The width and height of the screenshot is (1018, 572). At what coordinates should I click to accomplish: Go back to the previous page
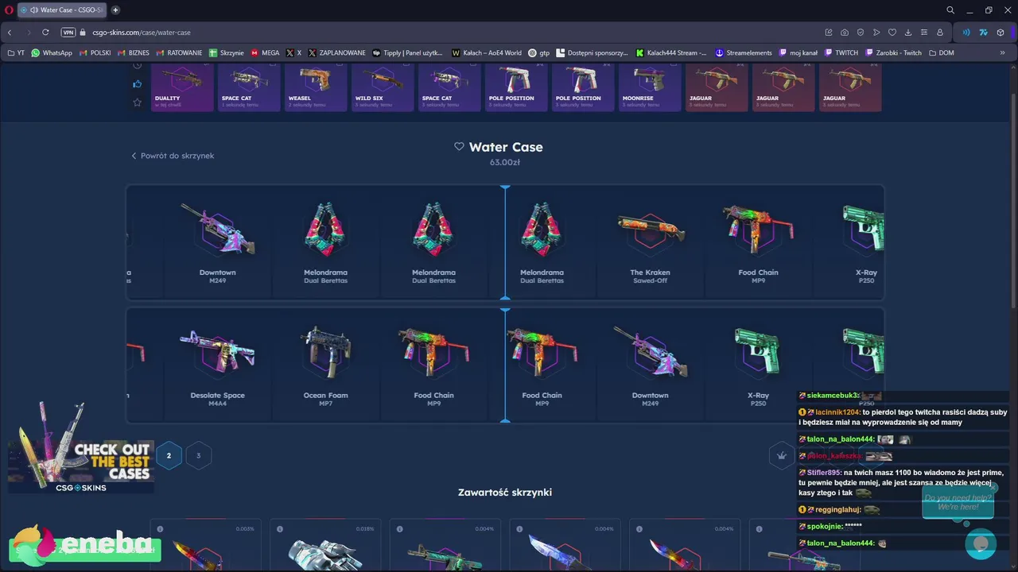[x=10, y=33]
